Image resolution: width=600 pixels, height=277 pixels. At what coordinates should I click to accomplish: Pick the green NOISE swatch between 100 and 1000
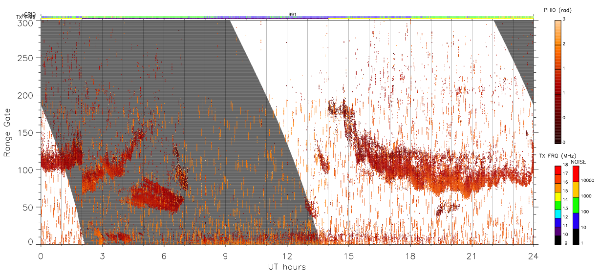(x=576, y=205)
